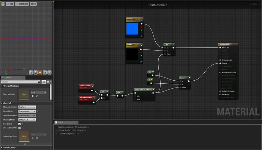This screenshot has width=262, height=150.
Task: Open viewport options dropdown arrow
Action: click(x=3, y=4)
